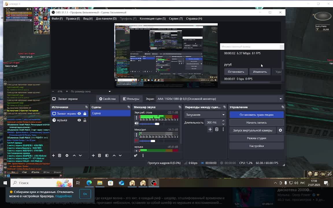Pop out the Источники dock
The height and width of the screenshot is (208, 333).
(x=86, y=107)
